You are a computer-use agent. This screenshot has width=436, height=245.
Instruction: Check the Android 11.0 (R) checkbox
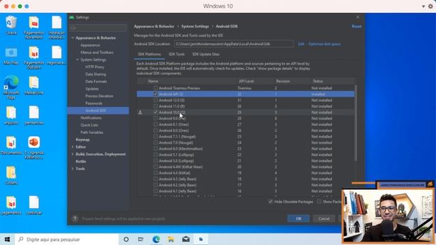[x=155, y=106]
